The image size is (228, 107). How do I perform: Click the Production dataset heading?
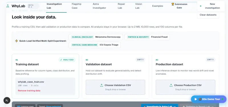tap(169, 64)
